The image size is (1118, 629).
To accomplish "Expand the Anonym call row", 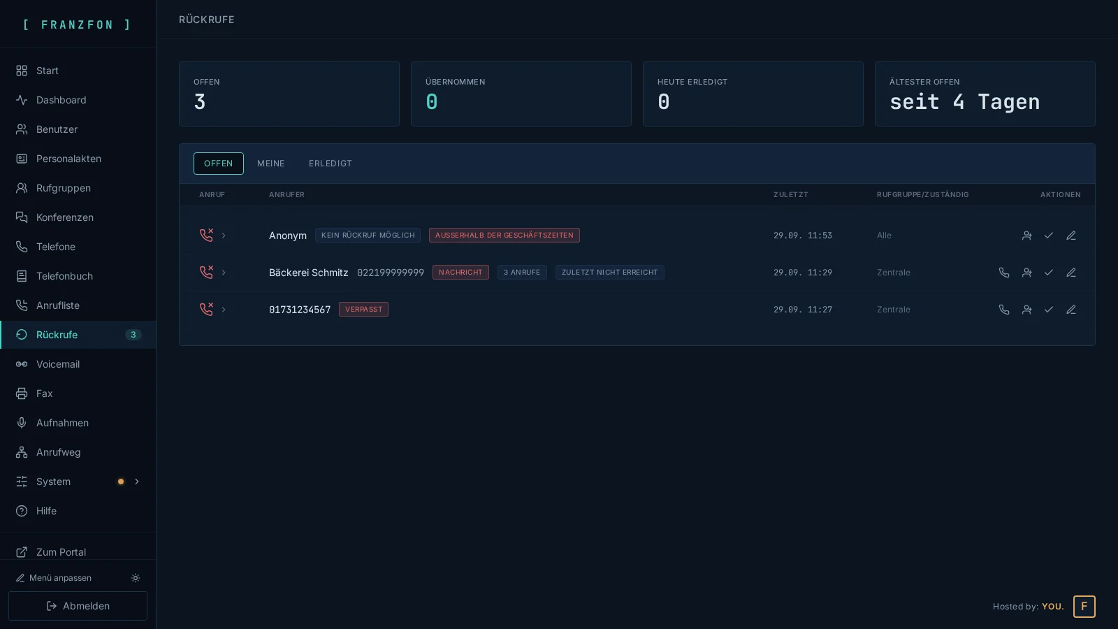I will pyautogui.click(x=224, y=236).
